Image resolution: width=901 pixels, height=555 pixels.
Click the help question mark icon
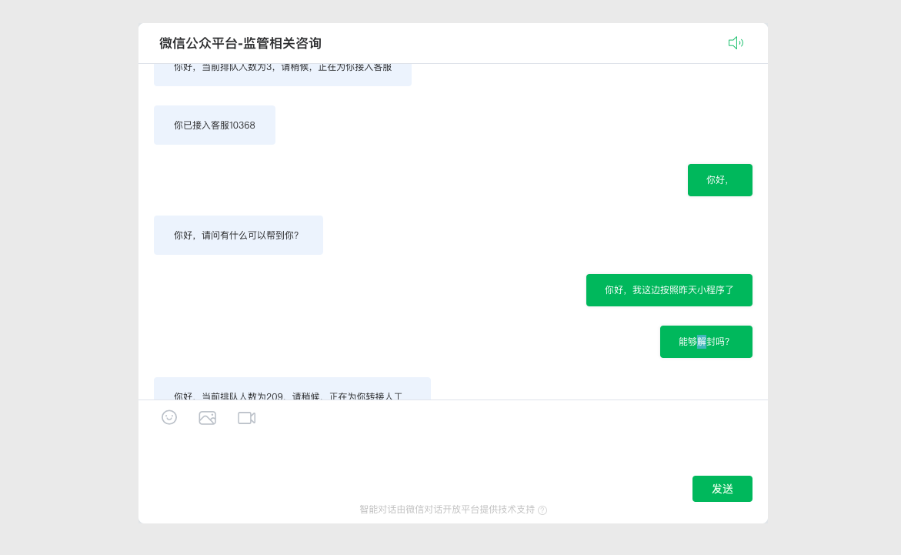pyautogui.click(x=542, y=510)
